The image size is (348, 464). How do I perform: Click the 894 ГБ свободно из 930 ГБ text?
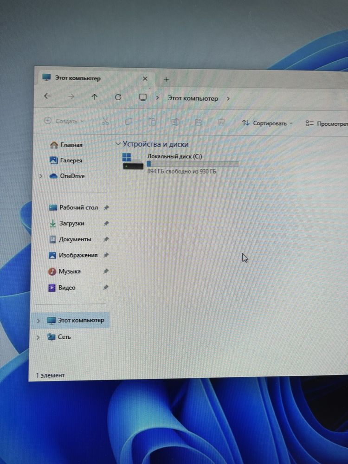click(x=182, y=171)
